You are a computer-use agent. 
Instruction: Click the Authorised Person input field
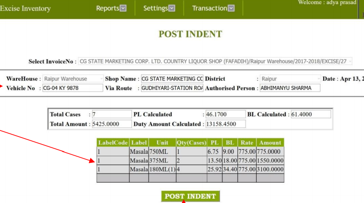coord(290,88)
